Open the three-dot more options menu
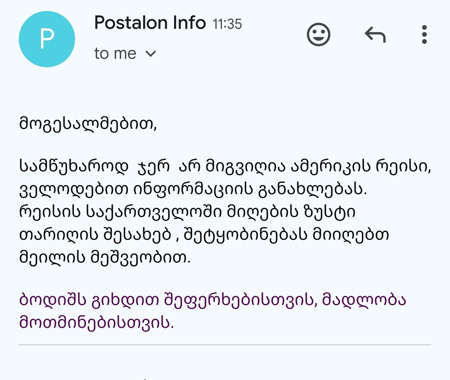Screen dimensions: 450x380 click(x=425, y=34)
